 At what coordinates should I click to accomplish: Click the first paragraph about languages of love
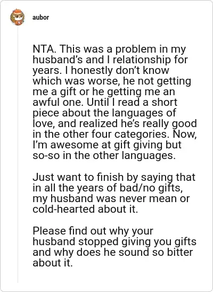[x=114, y=102]
